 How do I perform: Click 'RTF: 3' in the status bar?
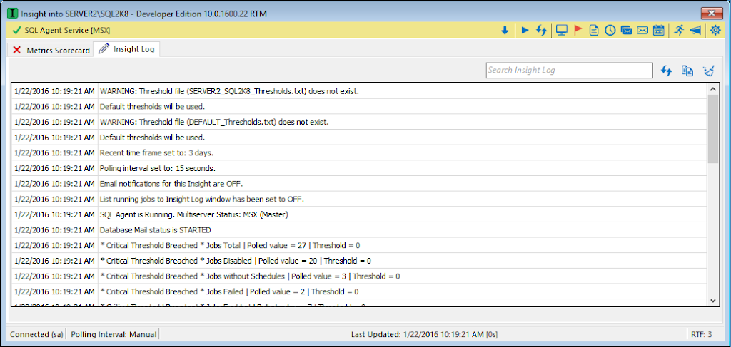[703, 334]
